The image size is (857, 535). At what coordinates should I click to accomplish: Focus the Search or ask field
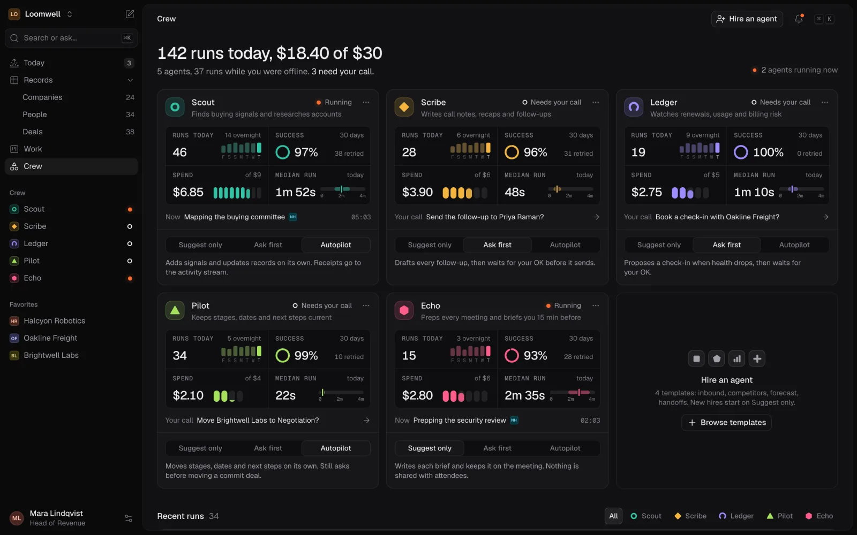[71, 38]
